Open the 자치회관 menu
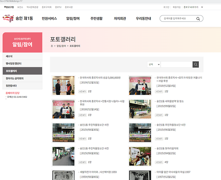 pyautogui.click(x=120, y=19)
